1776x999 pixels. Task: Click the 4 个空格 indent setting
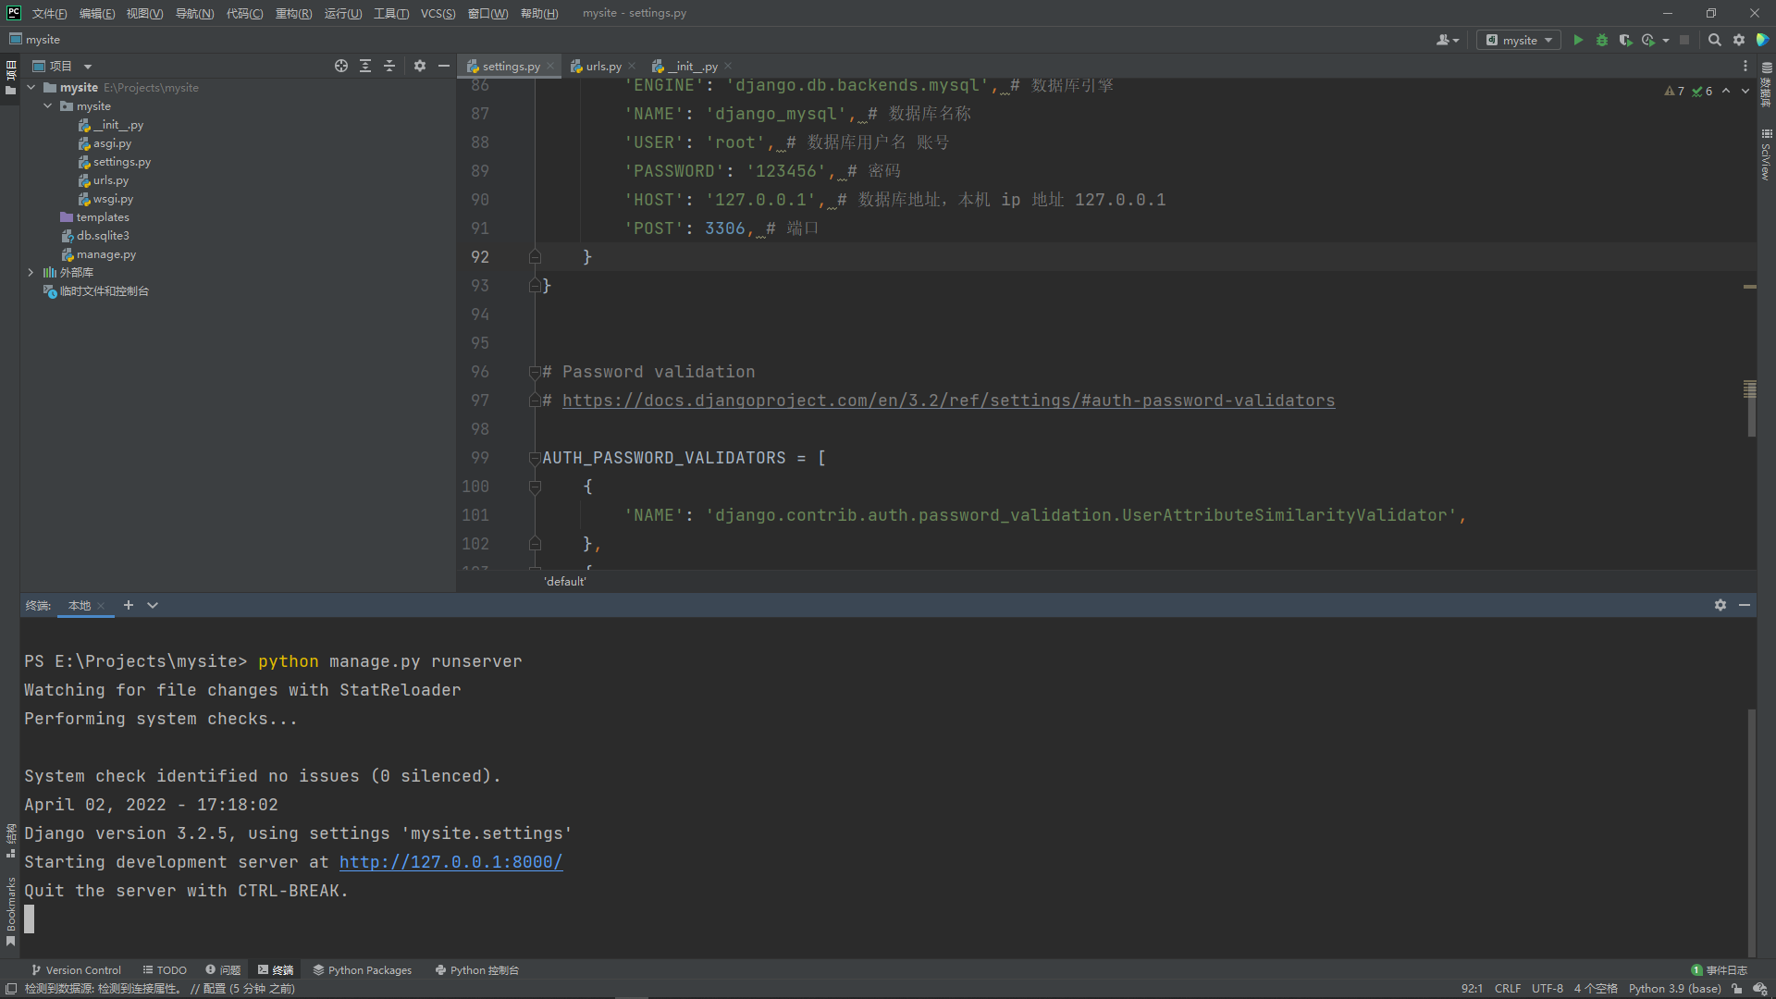point(1596,989)
